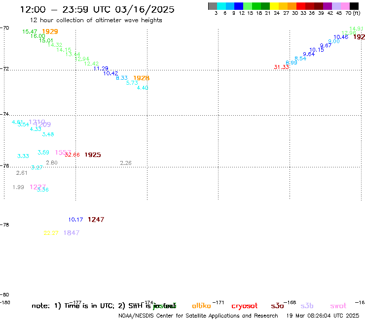Click the lavender 1847 time label
Screen dimensions: 365x320
[x=72, y=233]
